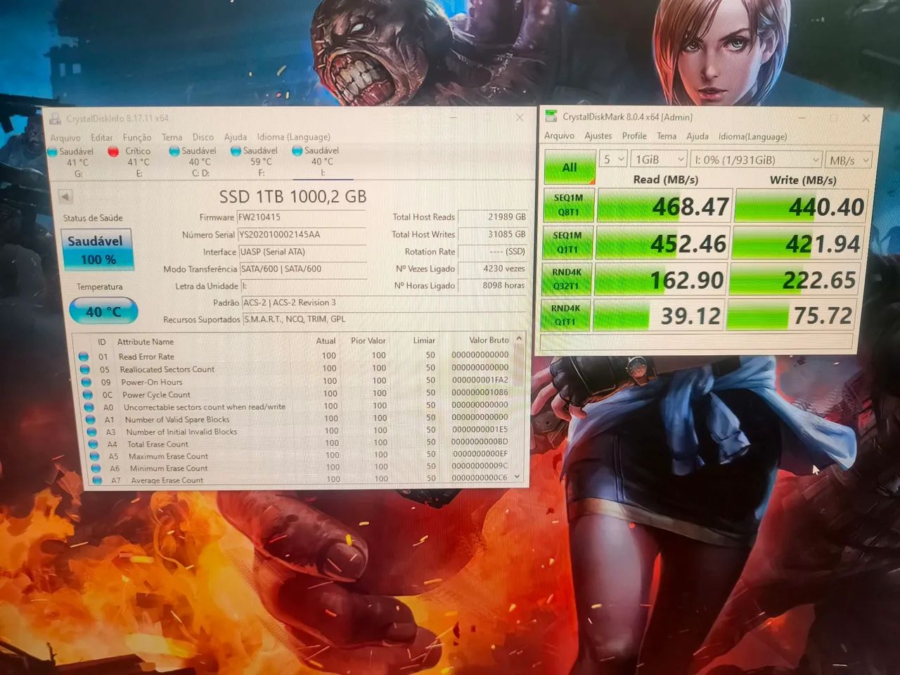Click serial number field YS202010002145AA
This screenshot has height=675, width=900.
click(x=301, y=235)
